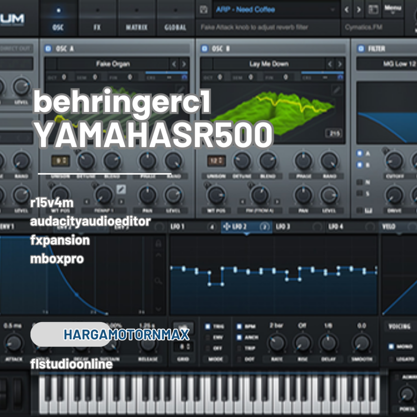Open OSC B wavetable editor pencil icon

[337, 90]
